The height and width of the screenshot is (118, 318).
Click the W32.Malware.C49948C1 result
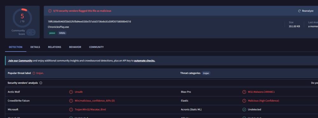261,92
